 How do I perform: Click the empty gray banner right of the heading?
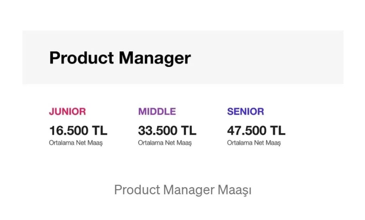tap(267, 57)
